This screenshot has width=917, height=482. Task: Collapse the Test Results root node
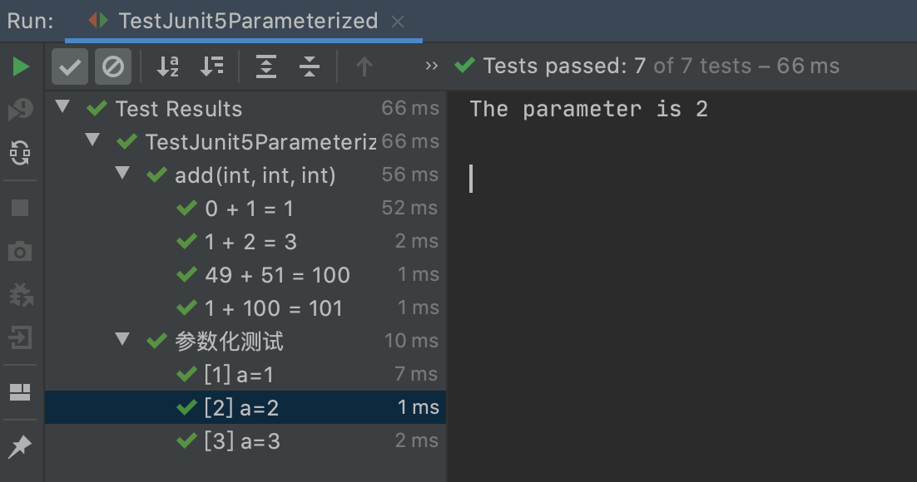point(62,108)
